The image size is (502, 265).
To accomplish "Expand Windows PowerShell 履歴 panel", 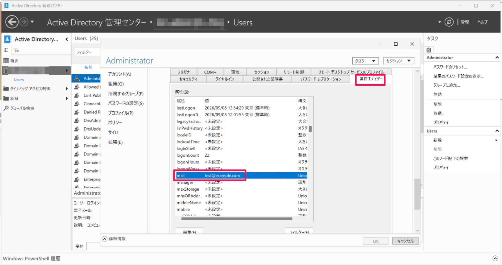I will (495, 259).
